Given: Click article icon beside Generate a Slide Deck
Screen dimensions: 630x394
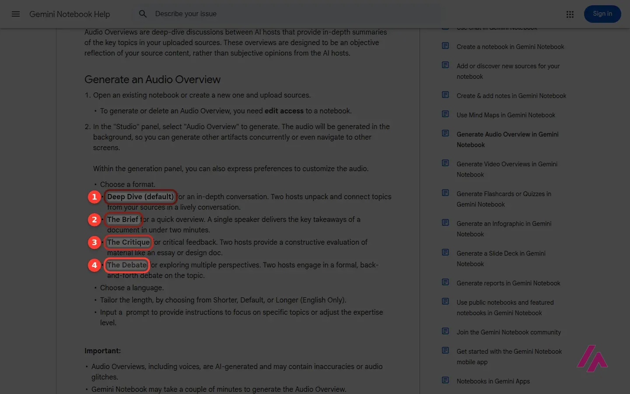Looking at the screenshot, I should (x=445, y=252).
